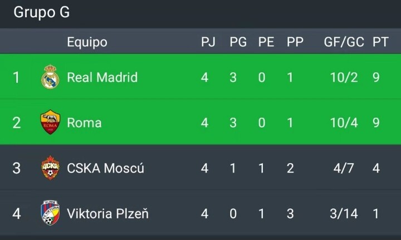Sort by the PT points header
This screenshot has height=240, width=401.
click(x=380, y=42)
